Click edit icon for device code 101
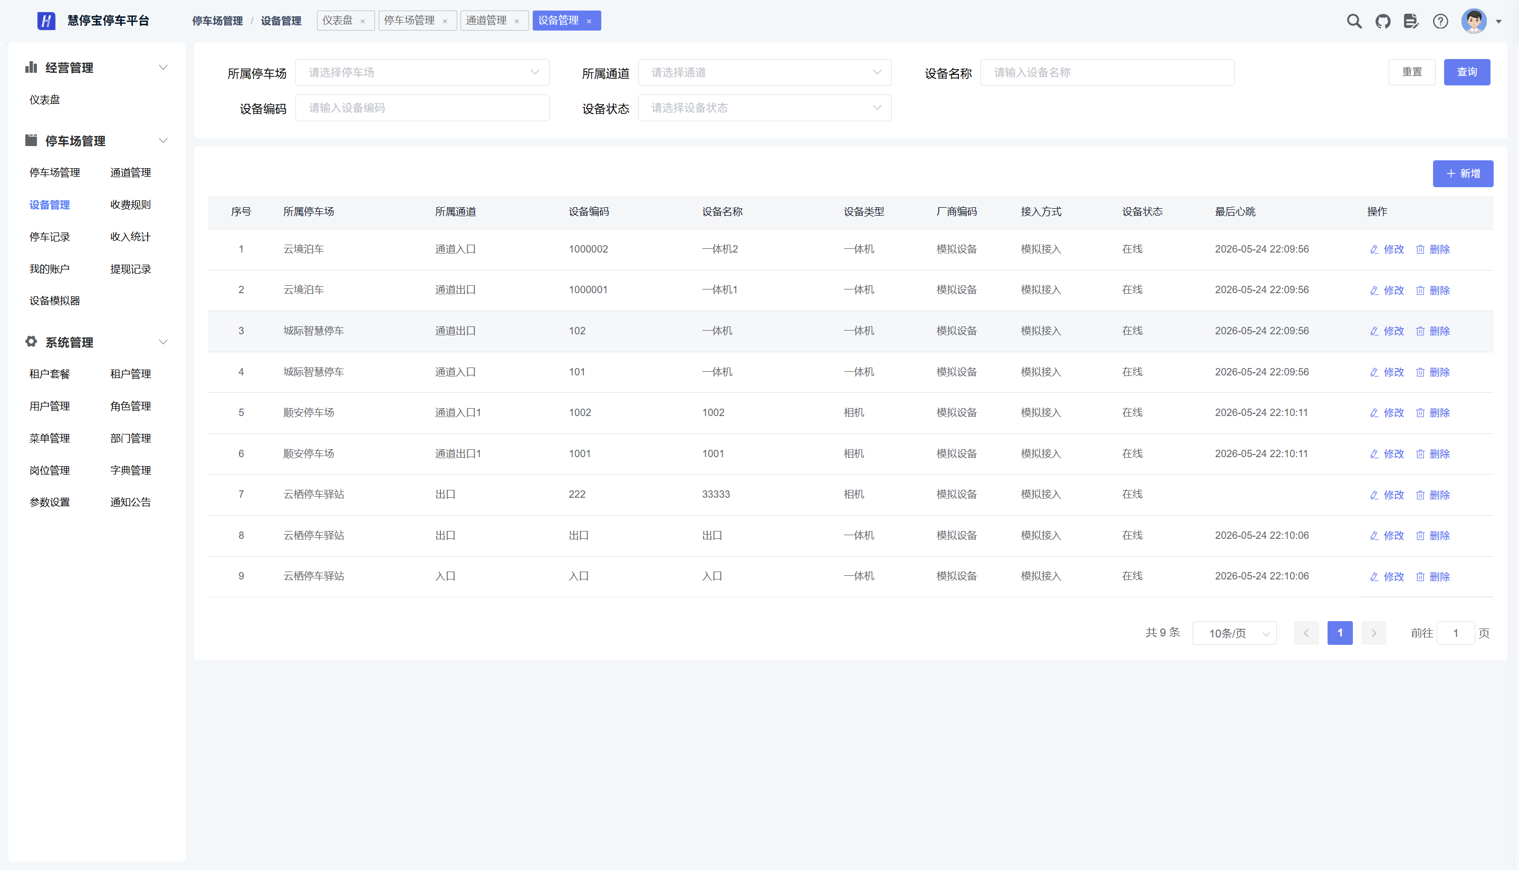The width and height of the screenshot is (1519, 870). [1374, 372]
